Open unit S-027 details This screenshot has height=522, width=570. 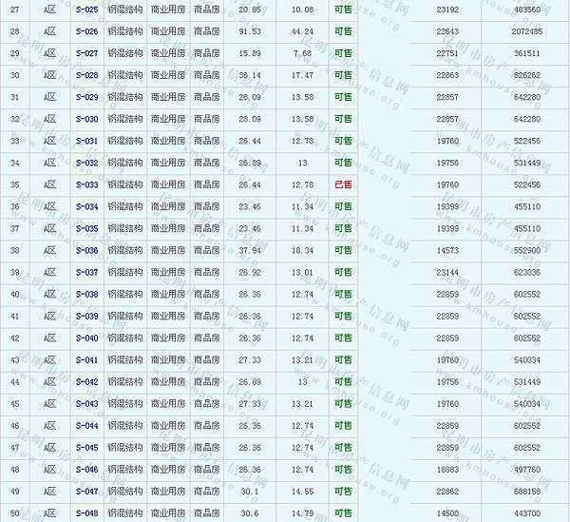pyautogui.click(x=86, y=53)
